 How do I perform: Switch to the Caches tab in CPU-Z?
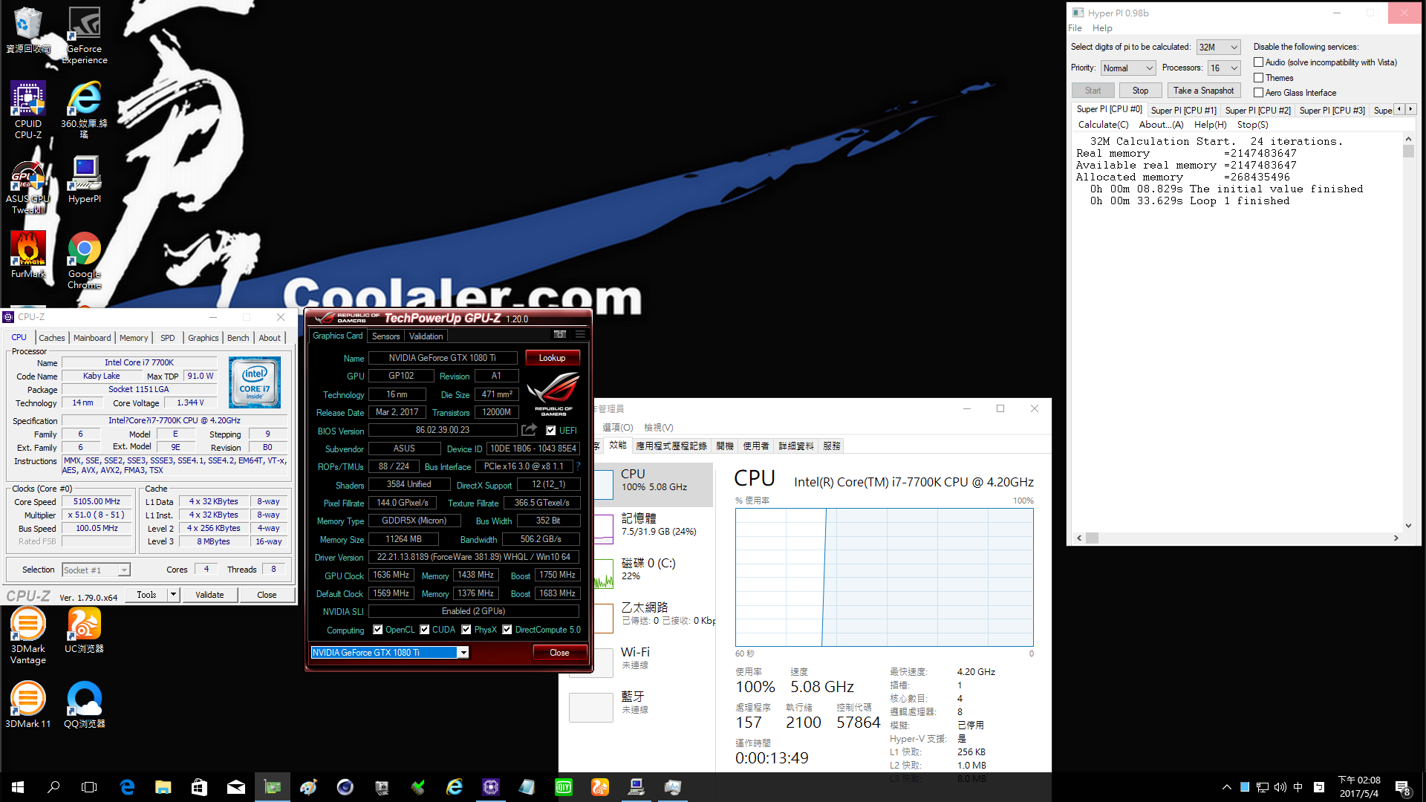tap(52, 338)
